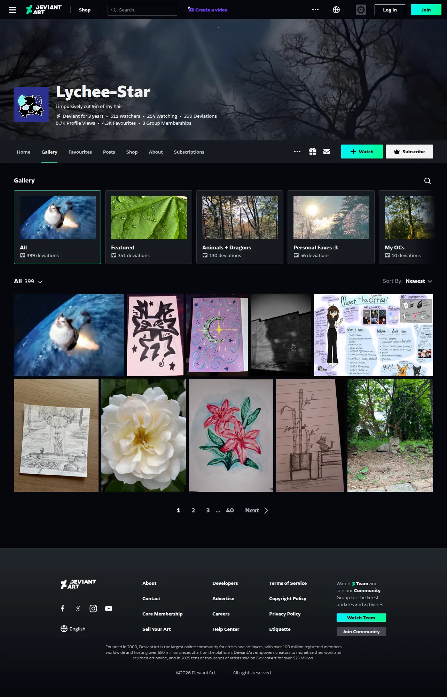This screenshot has height=697, width=447.
Task: Open the profile Shop tab
Action: 132,152
